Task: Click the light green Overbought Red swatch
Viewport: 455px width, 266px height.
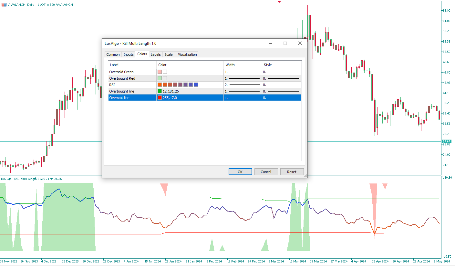Action: coord(160,78)
